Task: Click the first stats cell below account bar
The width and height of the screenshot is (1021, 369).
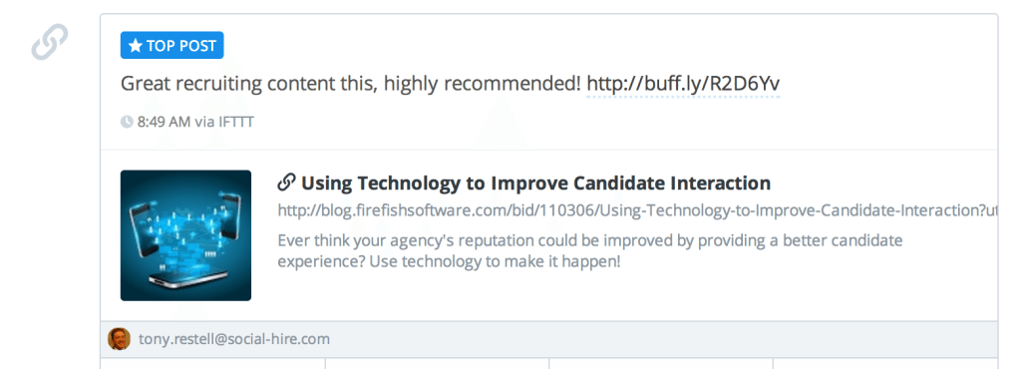Action: [213, 363]
